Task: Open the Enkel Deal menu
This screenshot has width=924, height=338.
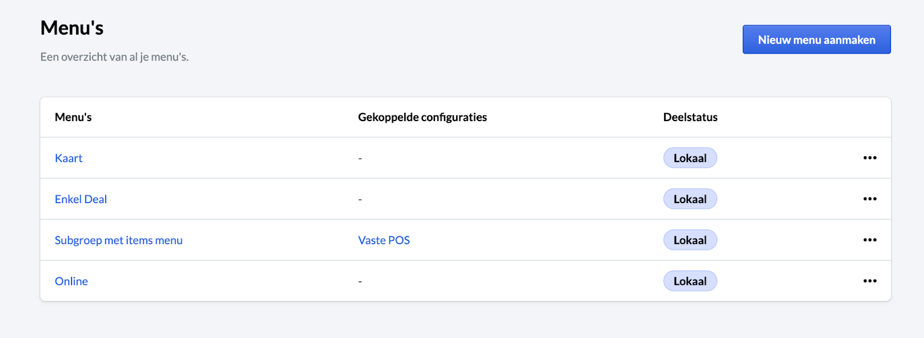Action: tap(81, 199)
